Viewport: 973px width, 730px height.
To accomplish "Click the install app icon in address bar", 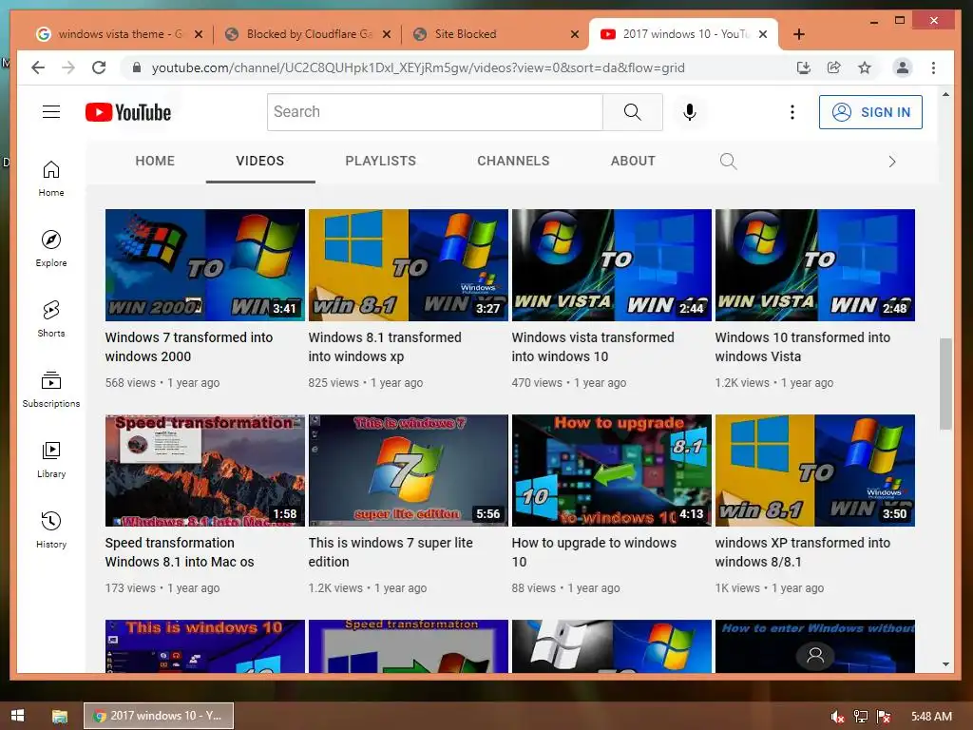I will (x=804, y=67).
